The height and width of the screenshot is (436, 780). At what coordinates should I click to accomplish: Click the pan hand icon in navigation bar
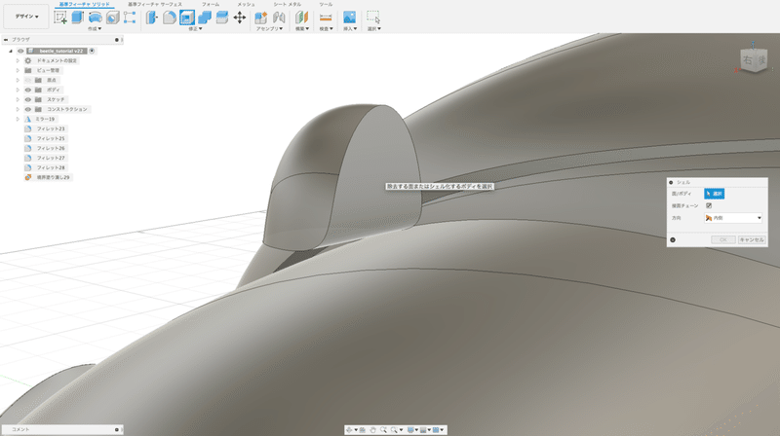(x=372, y=429)
